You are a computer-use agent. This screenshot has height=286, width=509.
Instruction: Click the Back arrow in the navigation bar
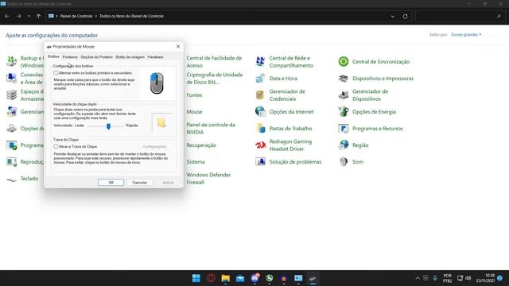pyautogui.click(x=7, y=16)
